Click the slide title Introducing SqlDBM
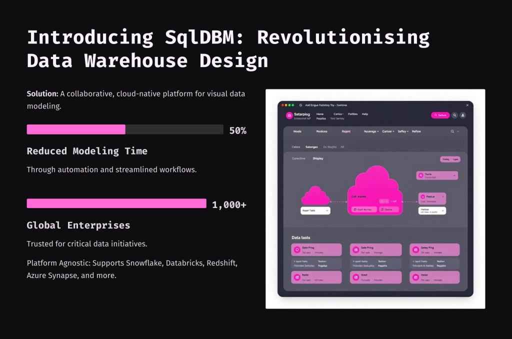The width and height of the screenshot is (512, 339). (x=228, y=49)
